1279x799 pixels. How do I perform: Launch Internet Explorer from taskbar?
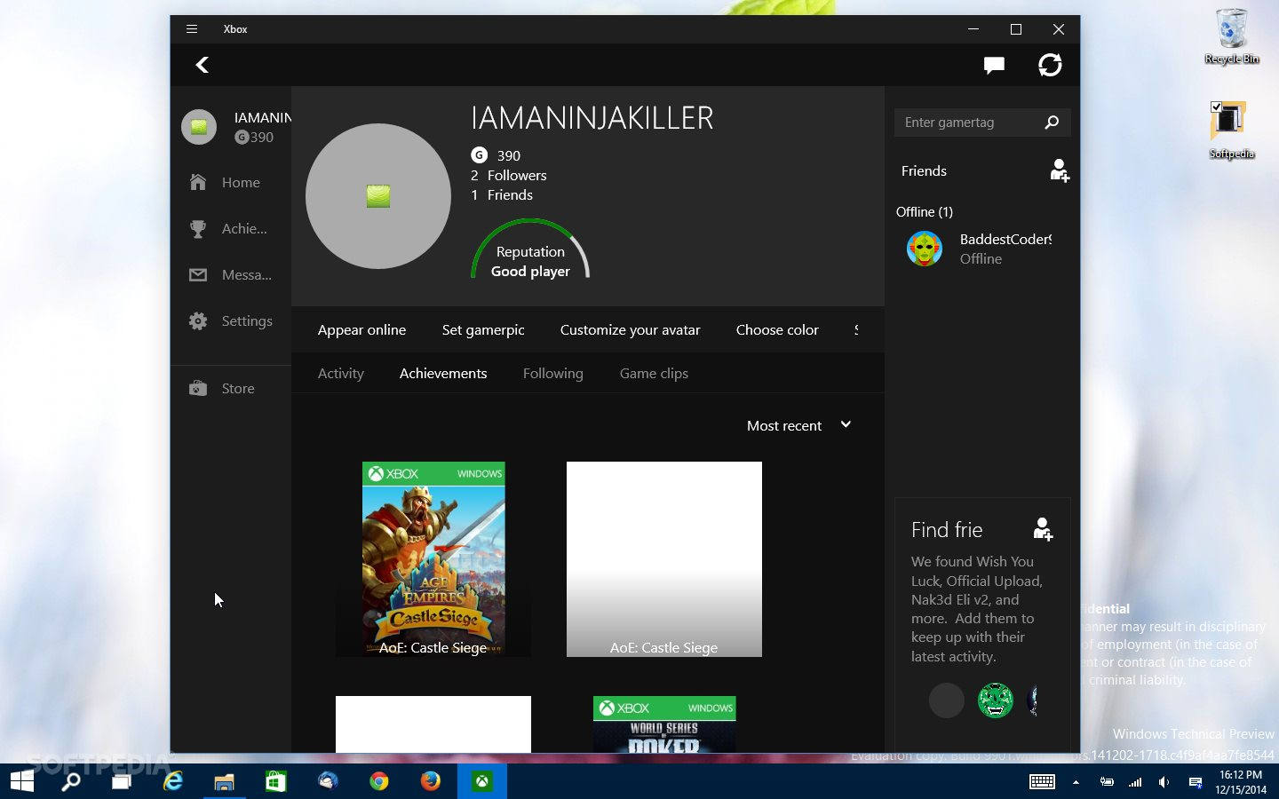[x=172, y=781]
